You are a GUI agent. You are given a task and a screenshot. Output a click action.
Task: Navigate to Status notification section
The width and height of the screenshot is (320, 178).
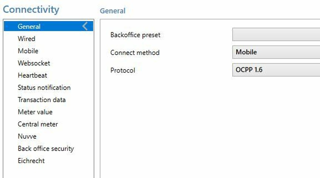(44, 88)
